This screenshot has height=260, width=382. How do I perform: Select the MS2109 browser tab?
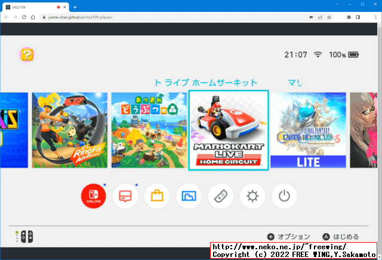click(x=36, y=7)
